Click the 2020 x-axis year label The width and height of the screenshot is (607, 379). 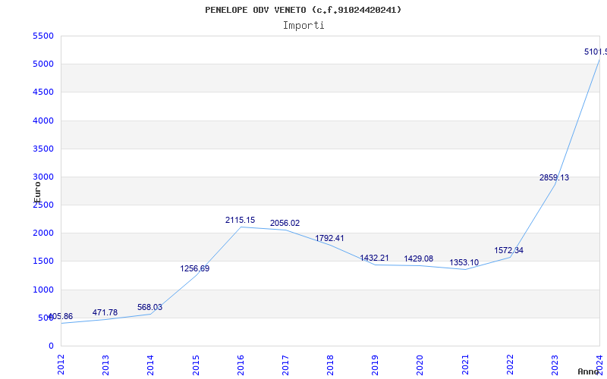pos(420,365)
